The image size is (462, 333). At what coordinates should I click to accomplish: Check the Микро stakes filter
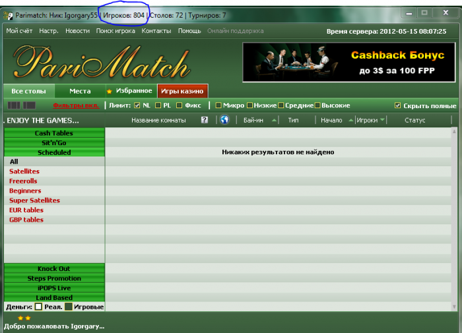pos(218,105)
